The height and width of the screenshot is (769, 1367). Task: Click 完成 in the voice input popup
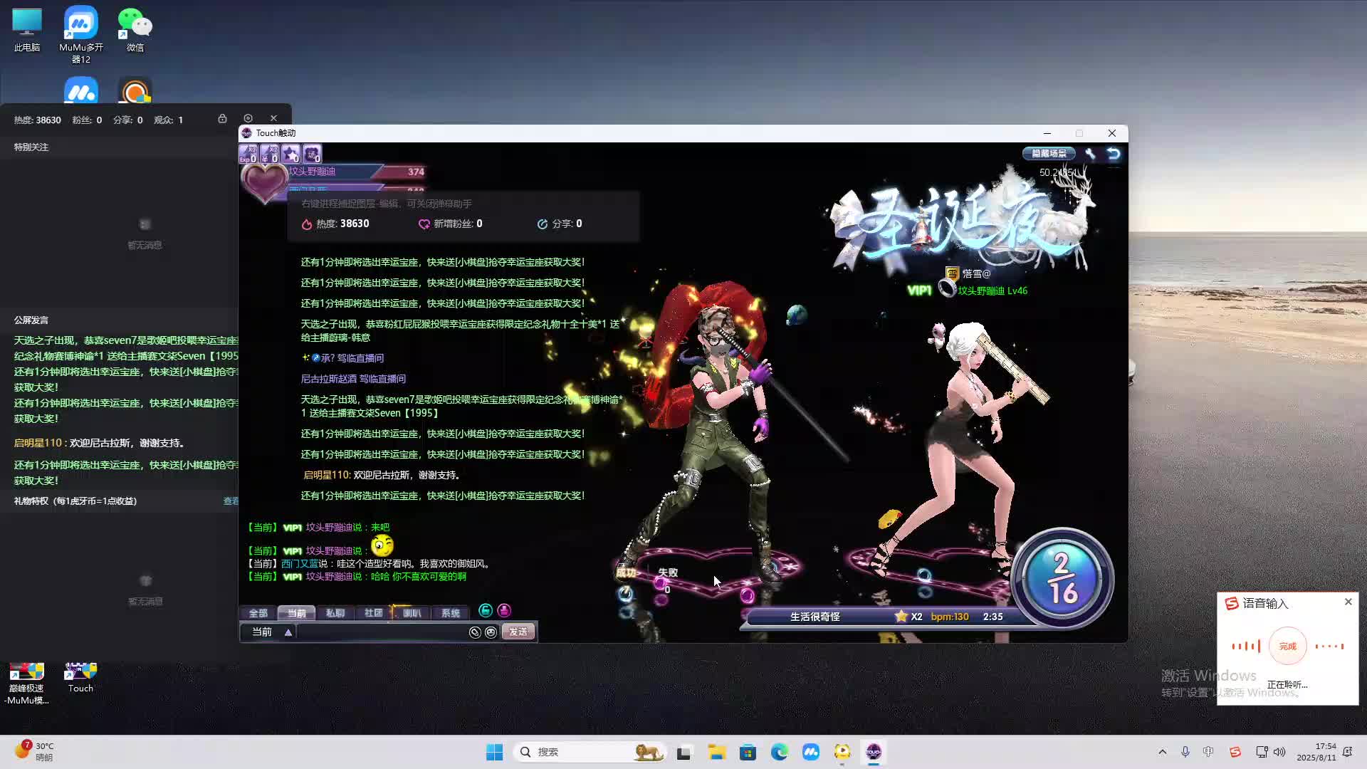tap(1287, 647)
